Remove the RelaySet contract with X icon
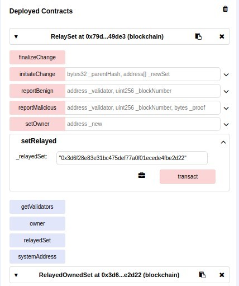This screenshot has height=286, width=239. tap(222, 36)
